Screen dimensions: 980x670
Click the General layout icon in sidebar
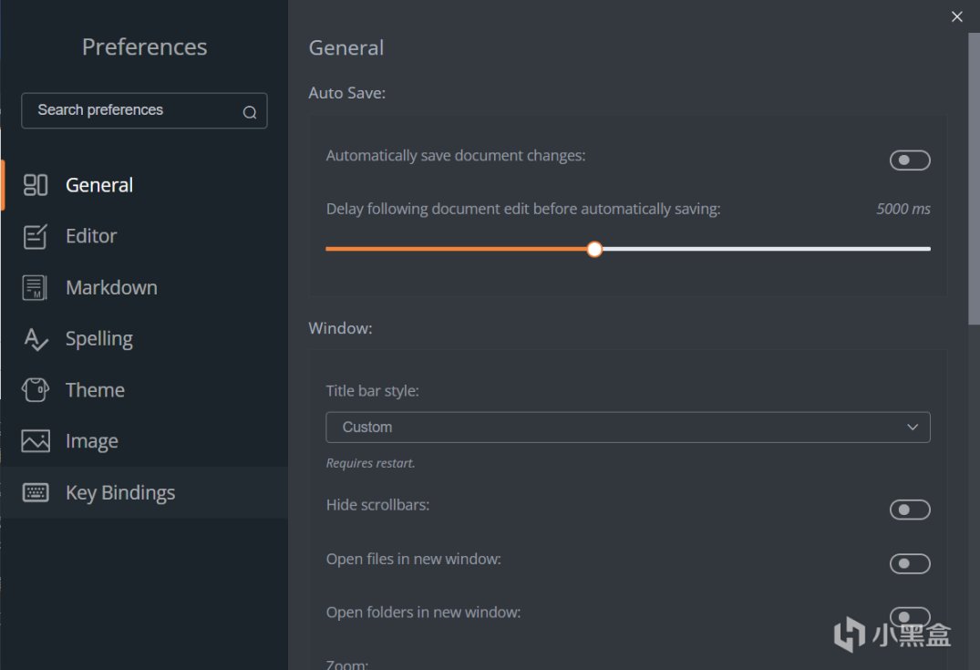[x=36, y=185]
